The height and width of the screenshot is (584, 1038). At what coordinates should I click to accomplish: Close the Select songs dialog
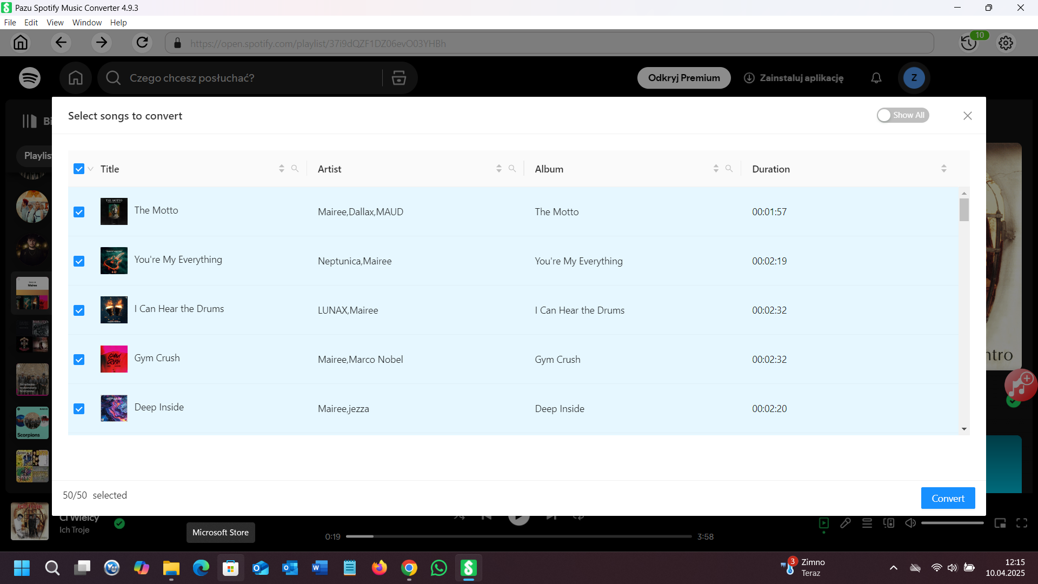[x=968, y=116]
